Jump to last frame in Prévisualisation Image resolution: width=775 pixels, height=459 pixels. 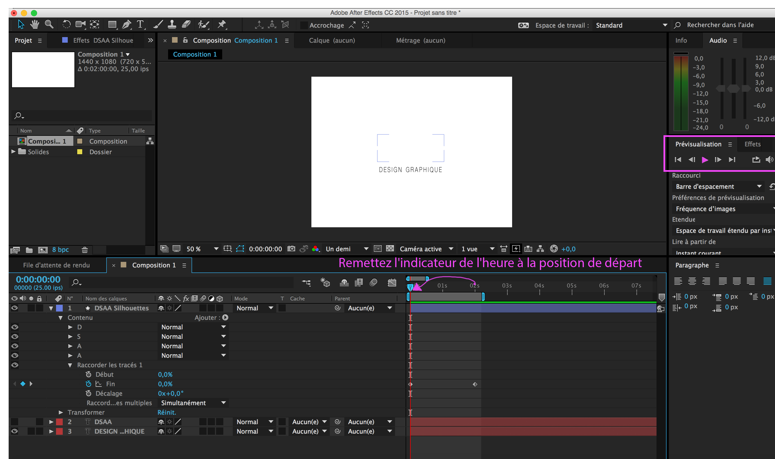tap(732, 160)
